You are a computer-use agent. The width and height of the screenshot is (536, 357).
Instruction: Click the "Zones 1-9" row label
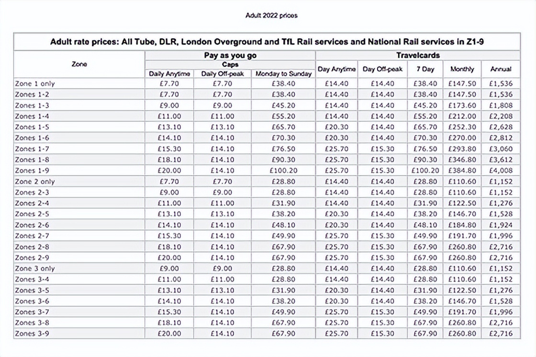point(32,170)
